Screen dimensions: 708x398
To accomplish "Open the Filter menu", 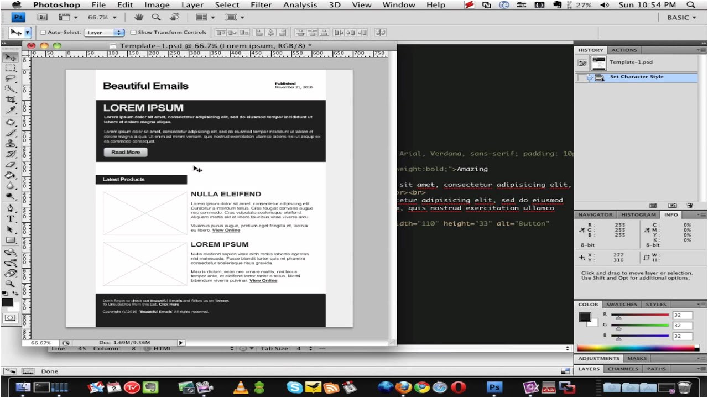I will coord(261,5).
